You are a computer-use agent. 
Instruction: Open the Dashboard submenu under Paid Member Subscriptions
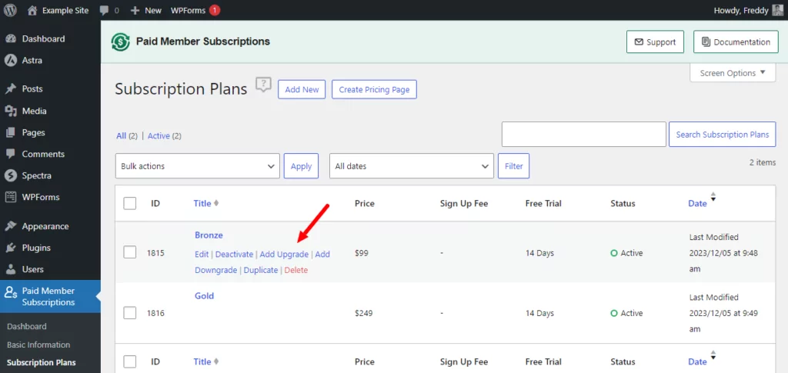(x=27, y=326)
